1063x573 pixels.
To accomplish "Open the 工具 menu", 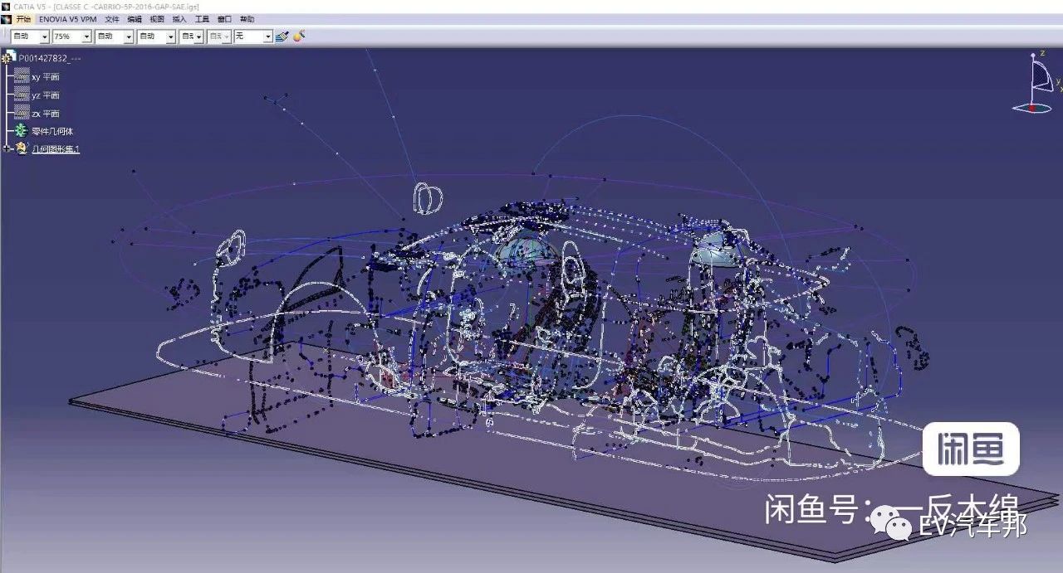I will (202, 19).
